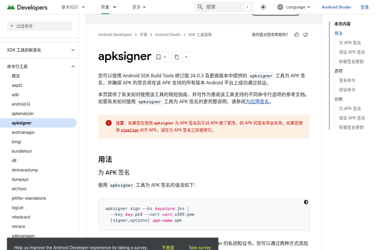The image size is (376, 250).
Task: Open retrace in the sidebar
Action: pyautogui.click(x=18, y=226)
